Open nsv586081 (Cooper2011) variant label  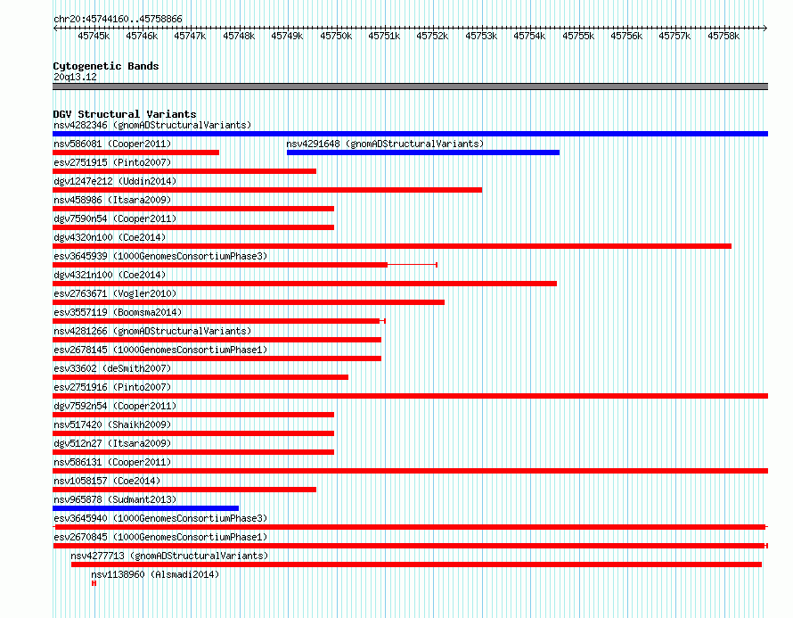click(112, 144)
